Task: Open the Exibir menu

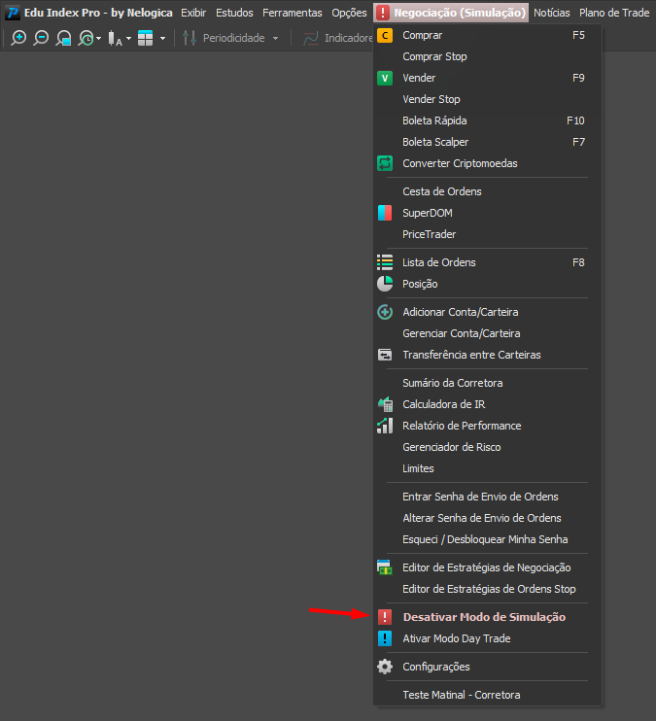Action: click(x=193, y=13)
